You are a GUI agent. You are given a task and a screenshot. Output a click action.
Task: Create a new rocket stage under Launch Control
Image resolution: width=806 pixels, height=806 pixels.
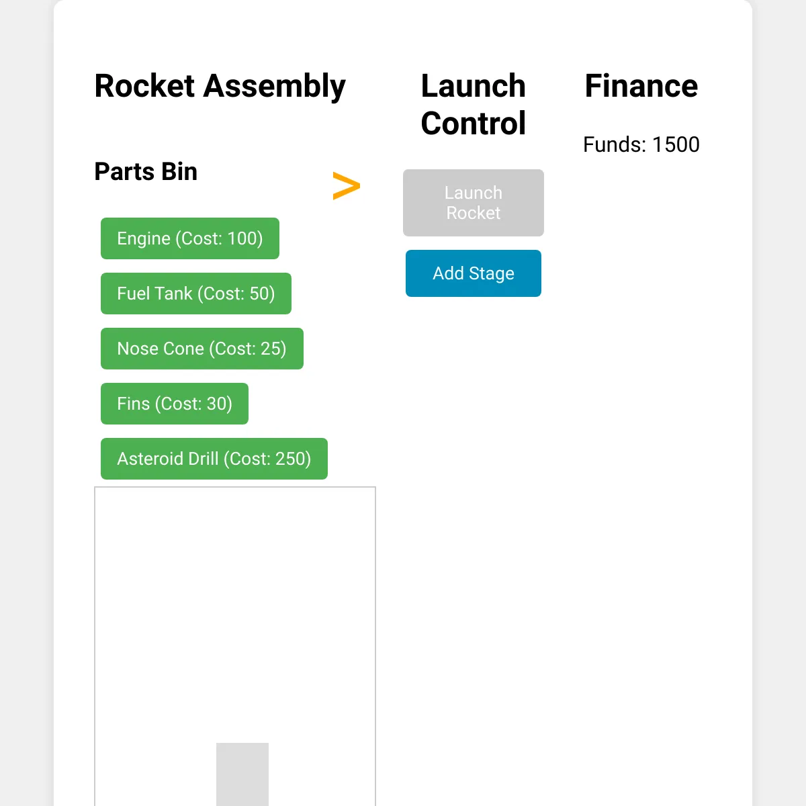(474, 273)
